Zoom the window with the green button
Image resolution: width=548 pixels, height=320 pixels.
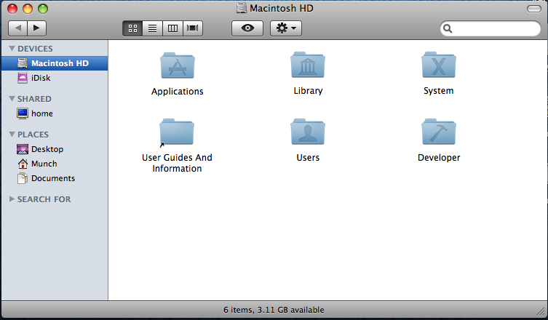coord(43,9)
